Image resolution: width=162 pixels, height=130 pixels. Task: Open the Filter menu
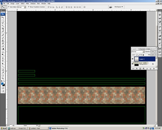27,4
